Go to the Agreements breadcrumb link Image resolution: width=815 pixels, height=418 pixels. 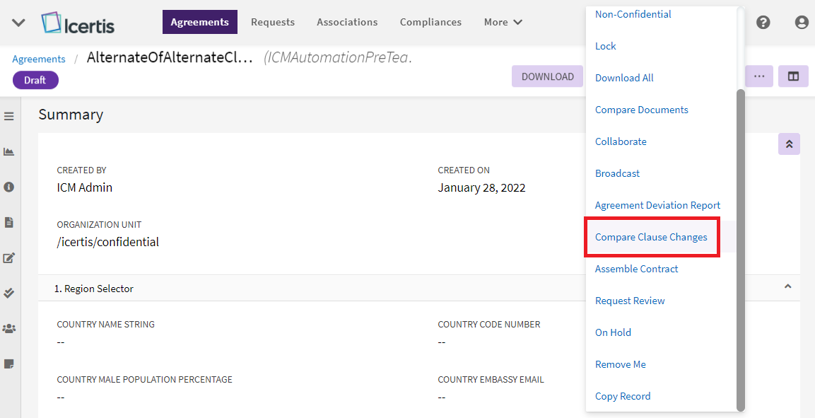coord(39,59)
